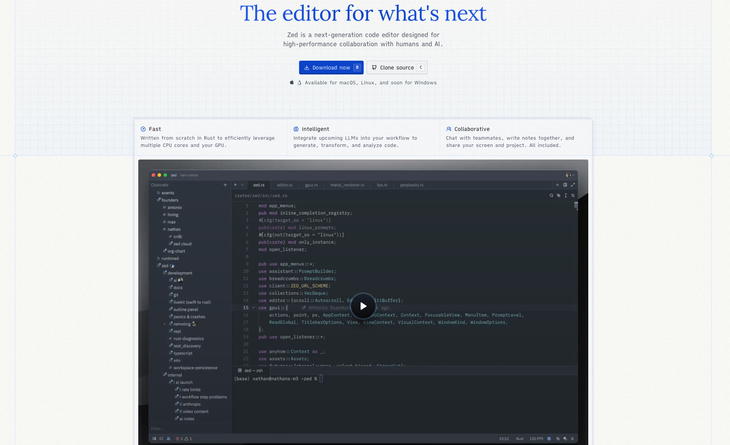
Task: Open the gpui.rs tab
Action: [x=311, y=185]
